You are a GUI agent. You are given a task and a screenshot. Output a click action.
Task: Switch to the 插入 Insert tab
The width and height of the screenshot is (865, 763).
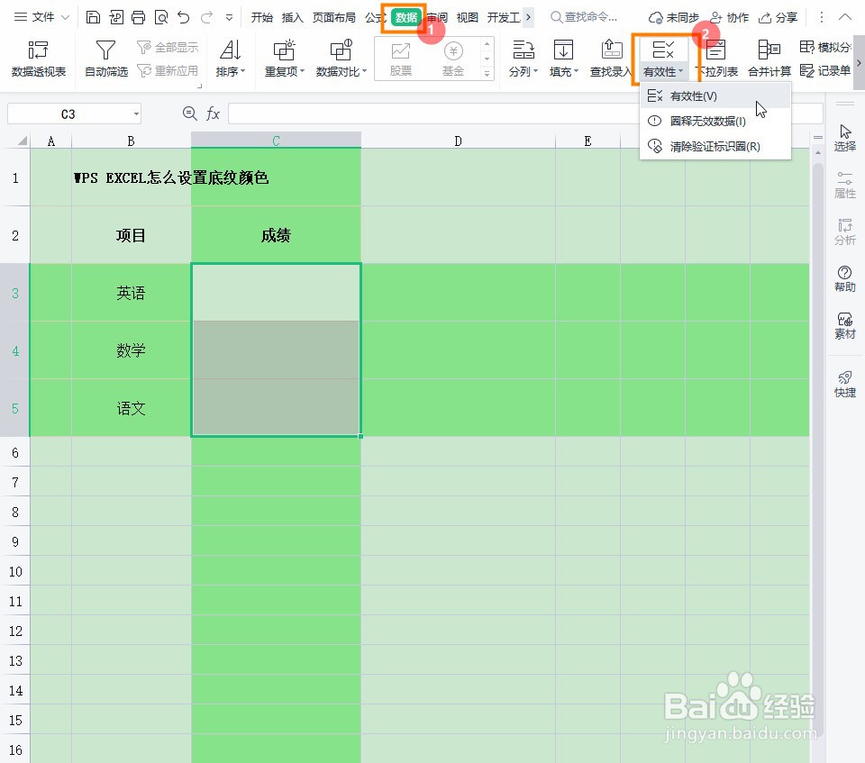(x=292, y=18)
